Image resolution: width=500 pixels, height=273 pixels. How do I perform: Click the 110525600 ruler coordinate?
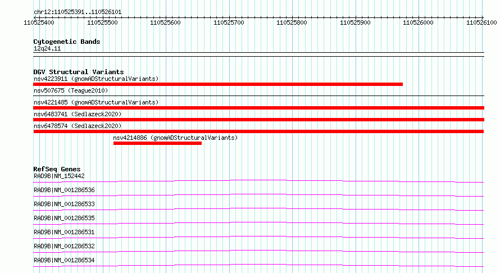pyautogui.click(x=165, y=22)
